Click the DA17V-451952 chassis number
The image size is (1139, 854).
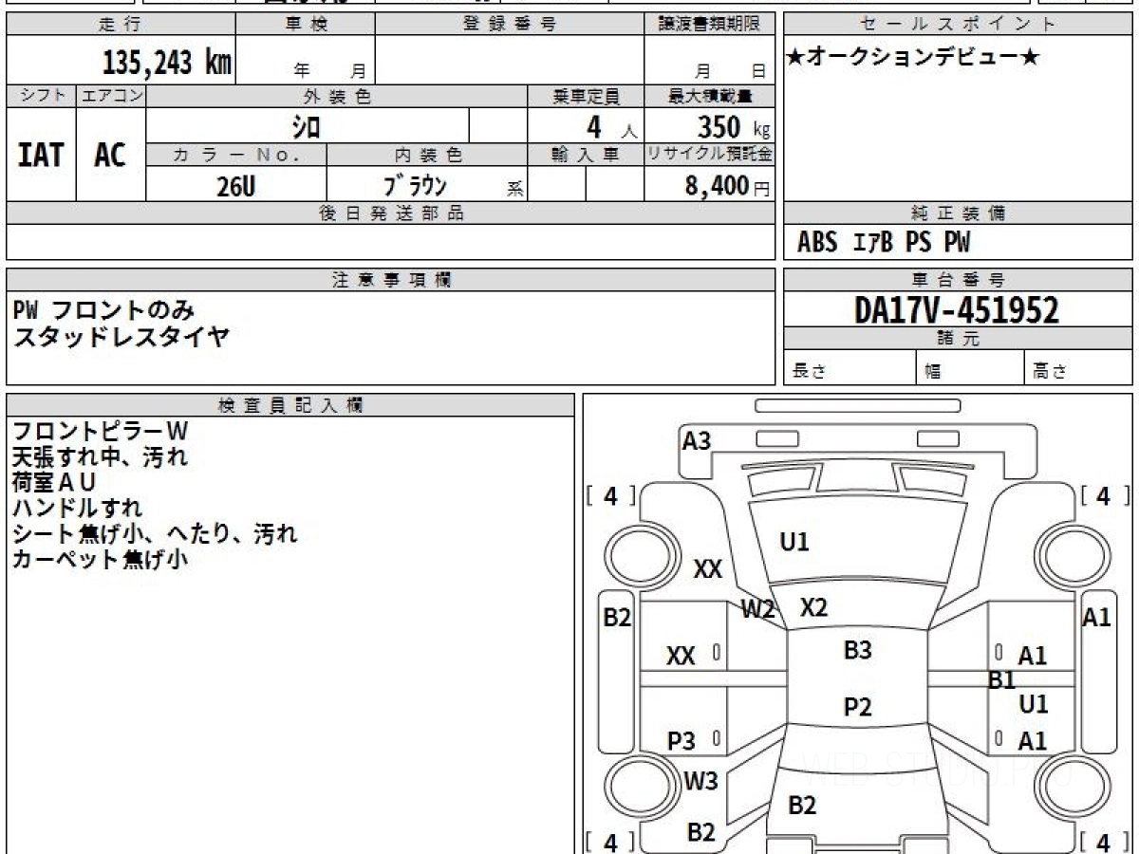click(x=957, y=309)
